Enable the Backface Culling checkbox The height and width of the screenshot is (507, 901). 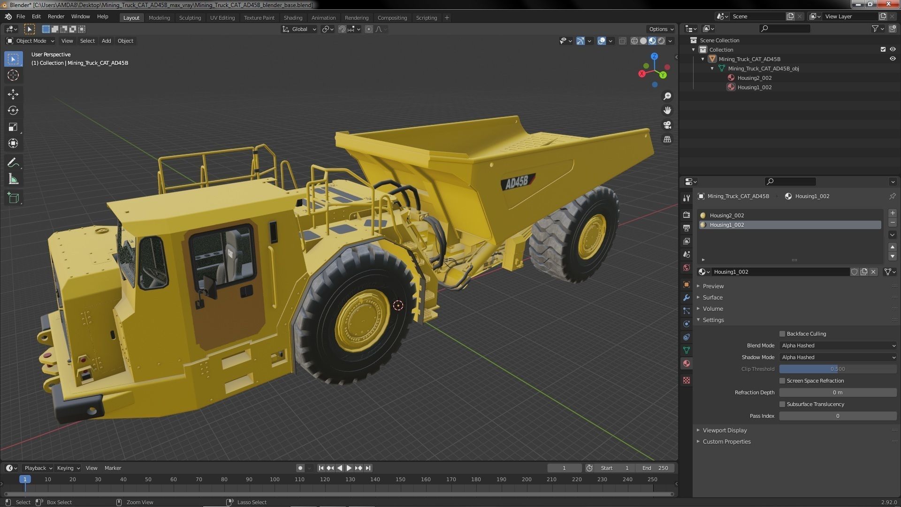[782, 334]
